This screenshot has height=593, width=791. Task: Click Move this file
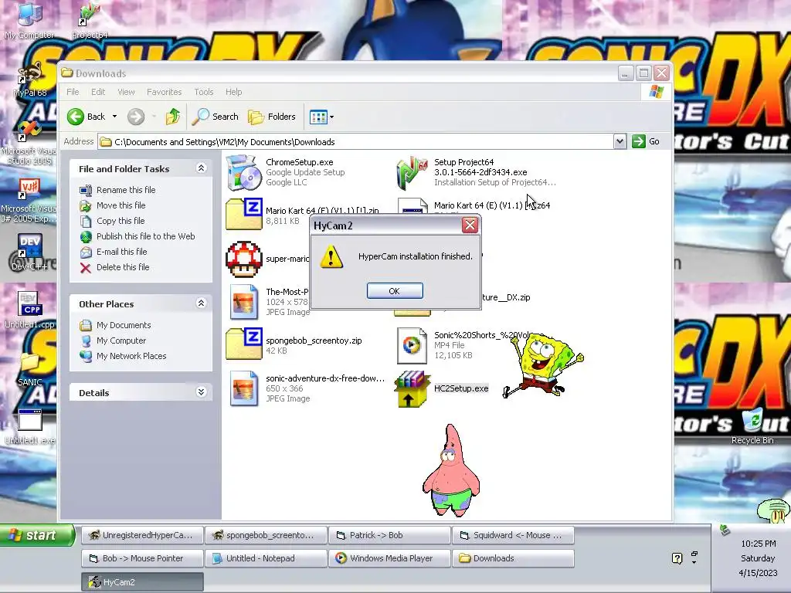(x=121, y=205)
